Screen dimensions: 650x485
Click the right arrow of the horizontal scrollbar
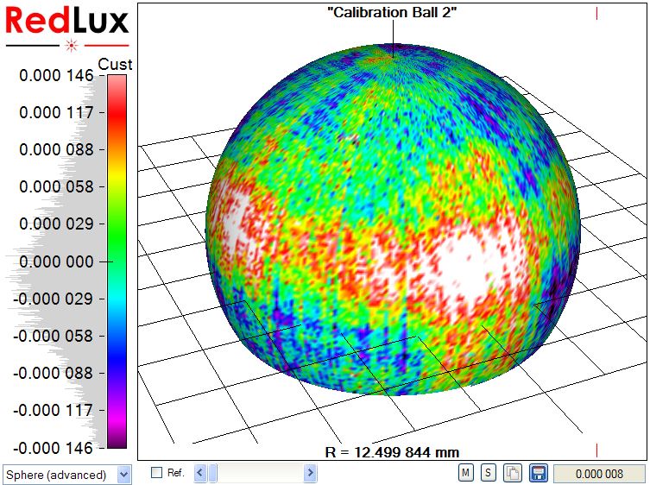(310, 473)
